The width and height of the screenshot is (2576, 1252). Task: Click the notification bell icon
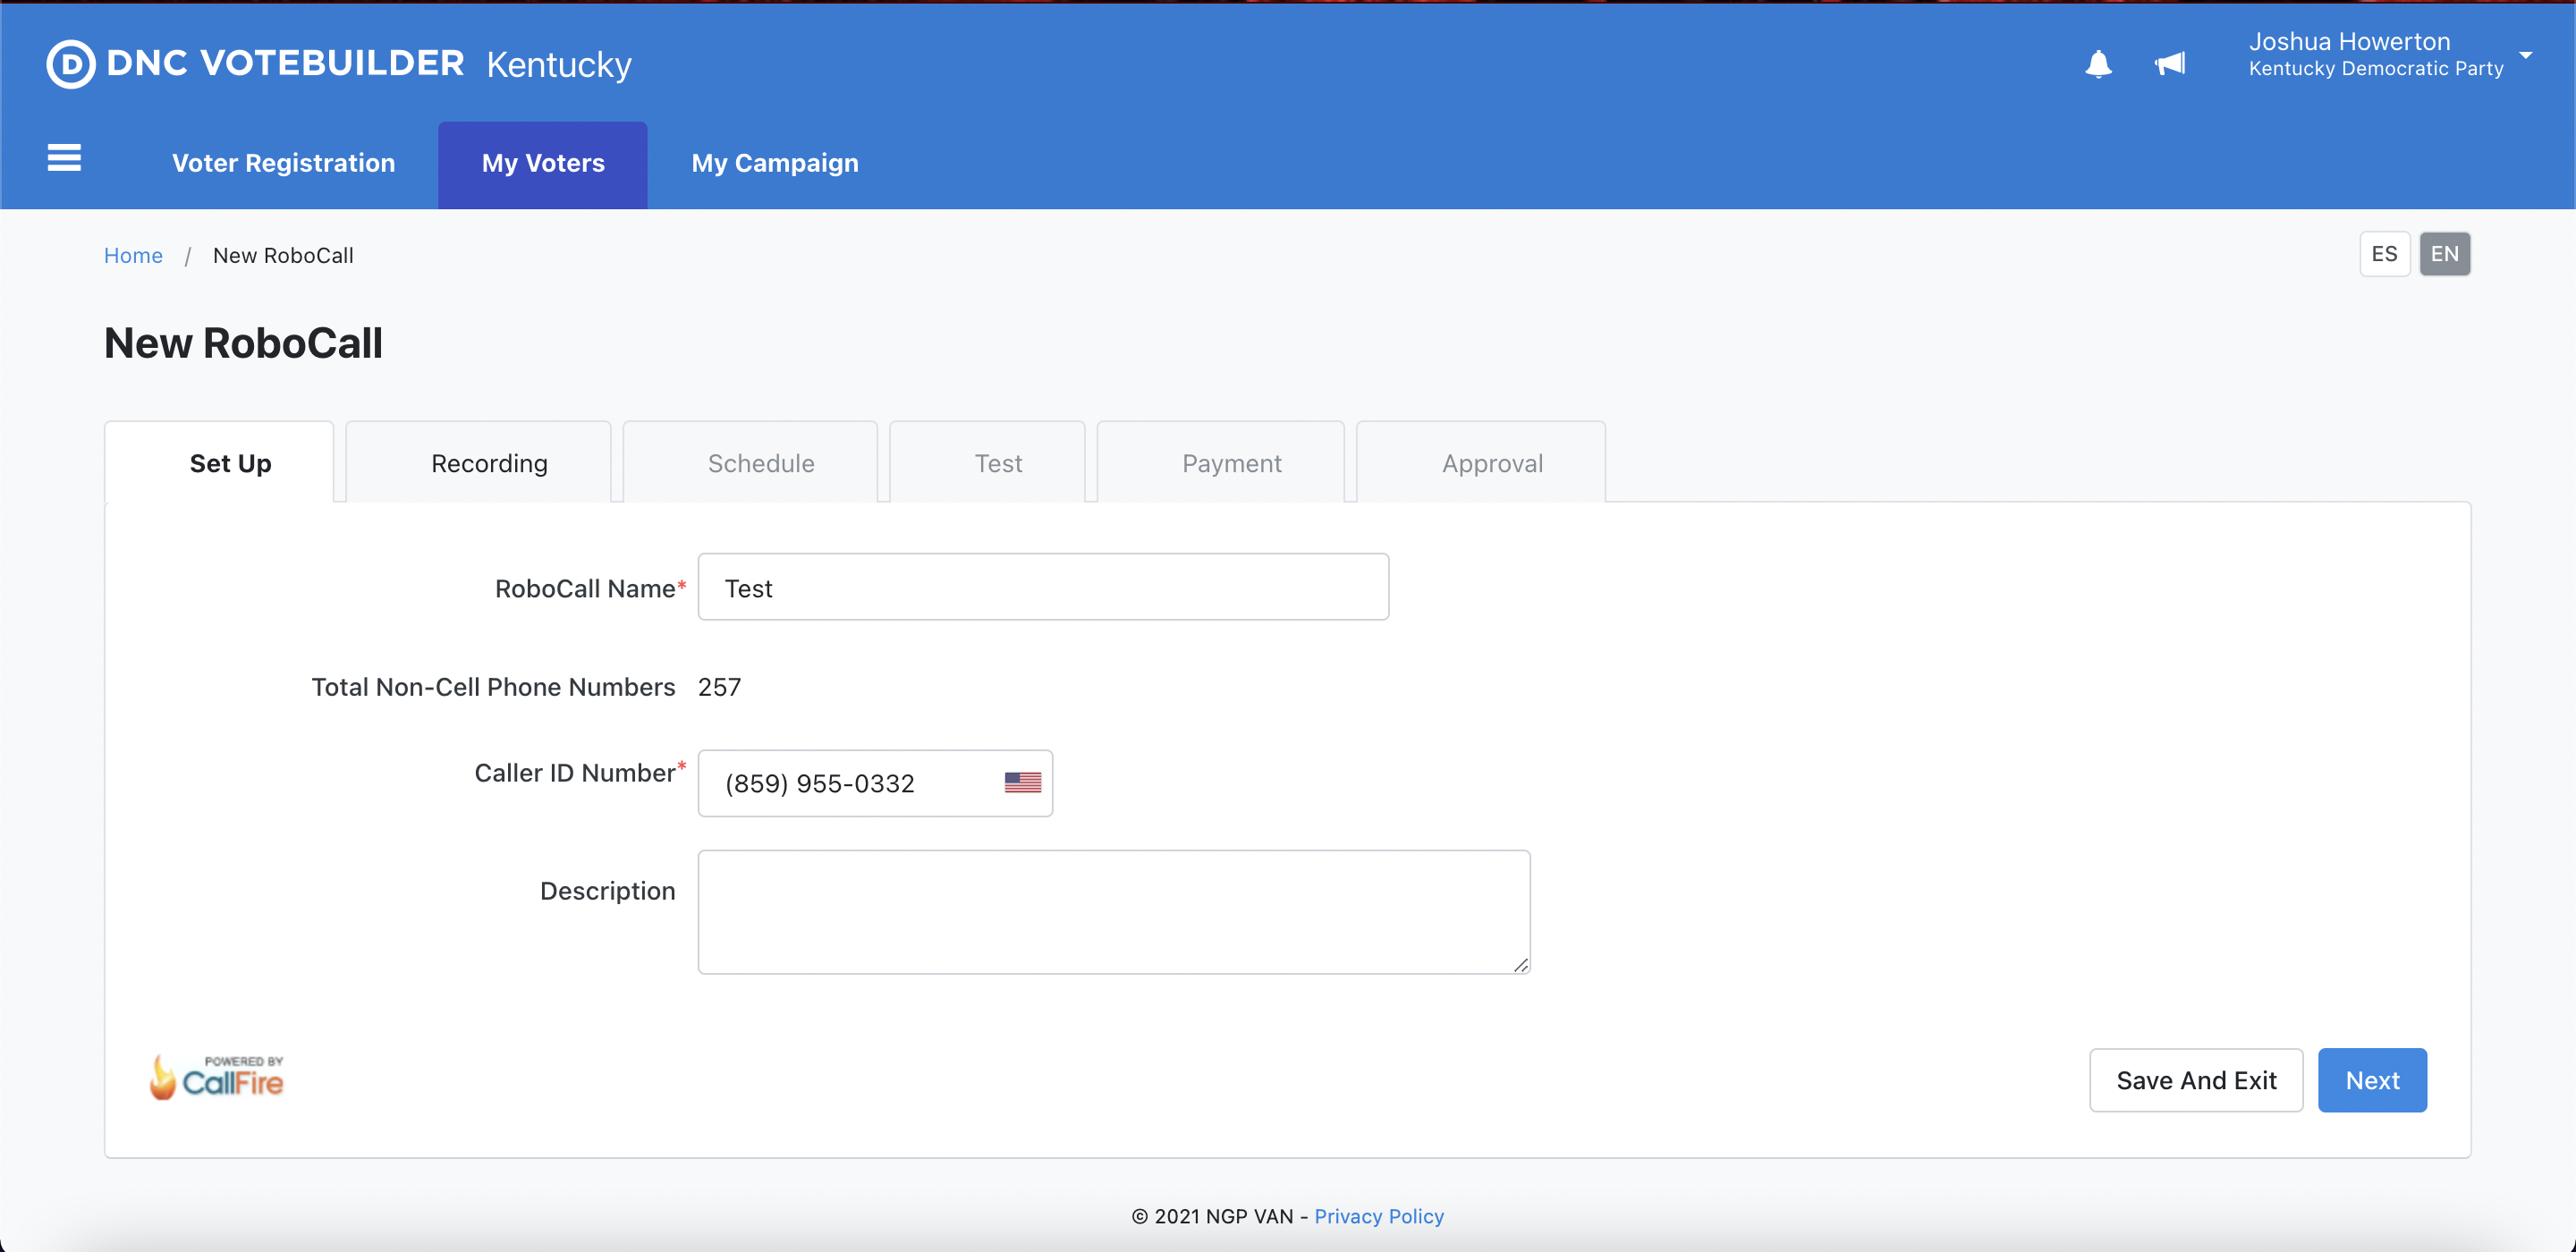pos(2098,64)
